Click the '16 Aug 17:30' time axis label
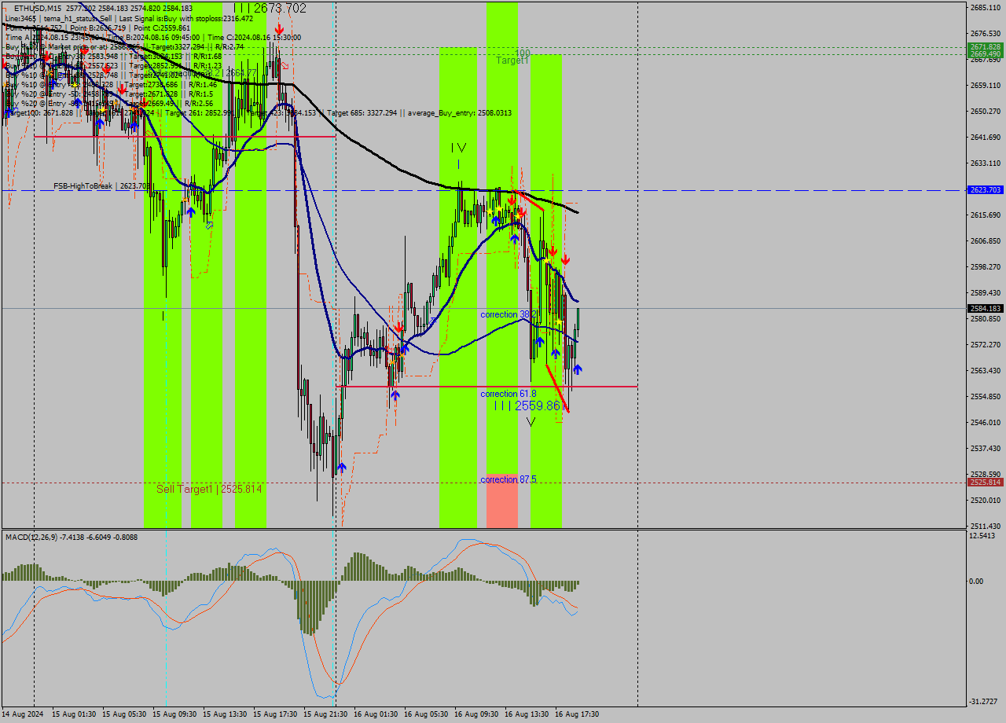 coord(577,714)
